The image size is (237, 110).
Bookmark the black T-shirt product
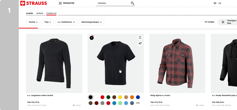coord(140,38)
